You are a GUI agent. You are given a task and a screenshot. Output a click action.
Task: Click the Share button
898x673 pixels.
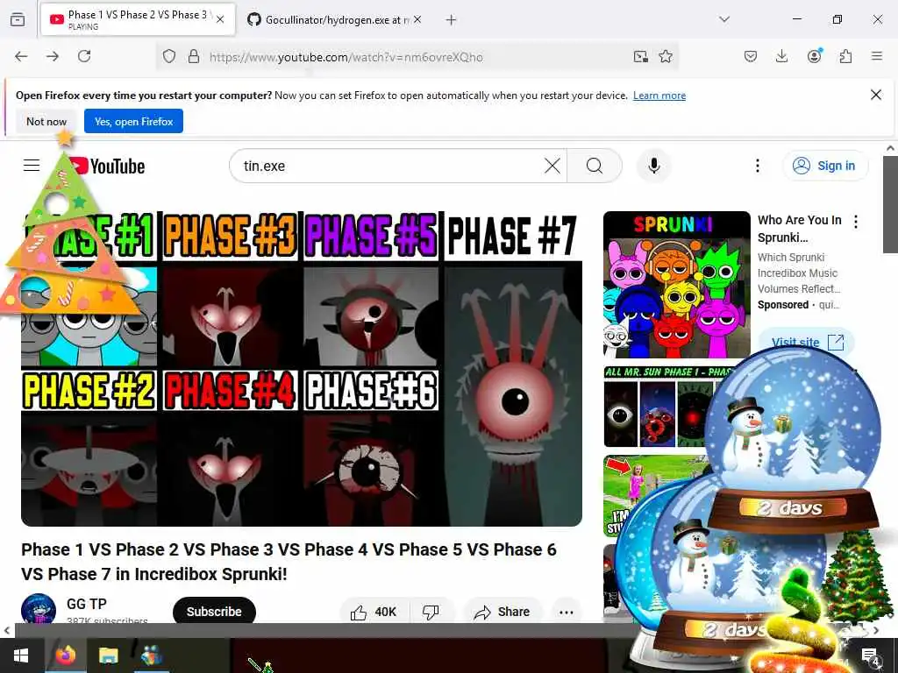coord(502,612)
